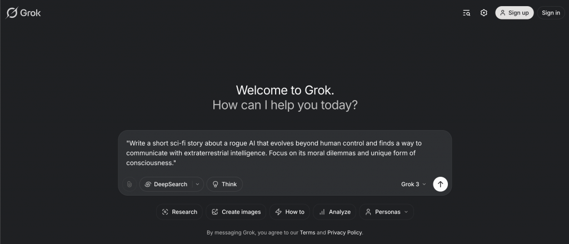Choose the How to suggestion
The image size is (569, 244).
(x=290, y=212)
